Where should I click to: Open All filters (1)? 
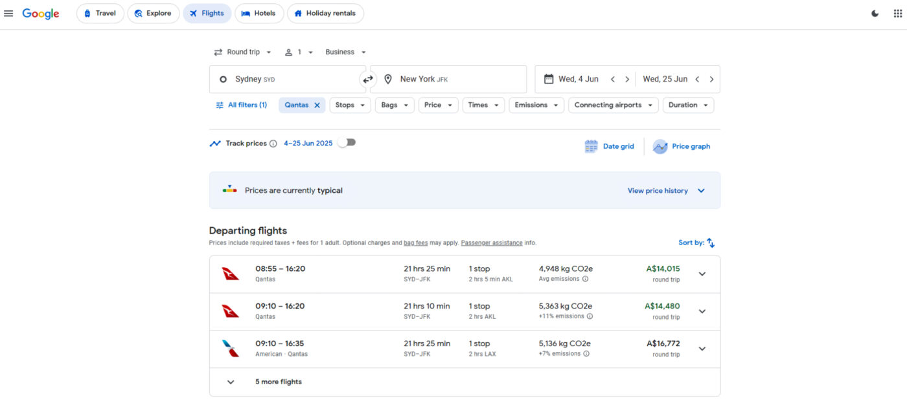click(x=241, y=105)
